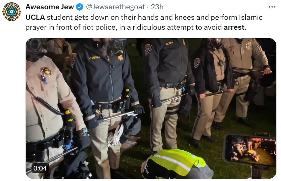The height and width of the screenshot is (181, 281).
Task: Click the blue verified checkmark badge
Action: point(80,7)
